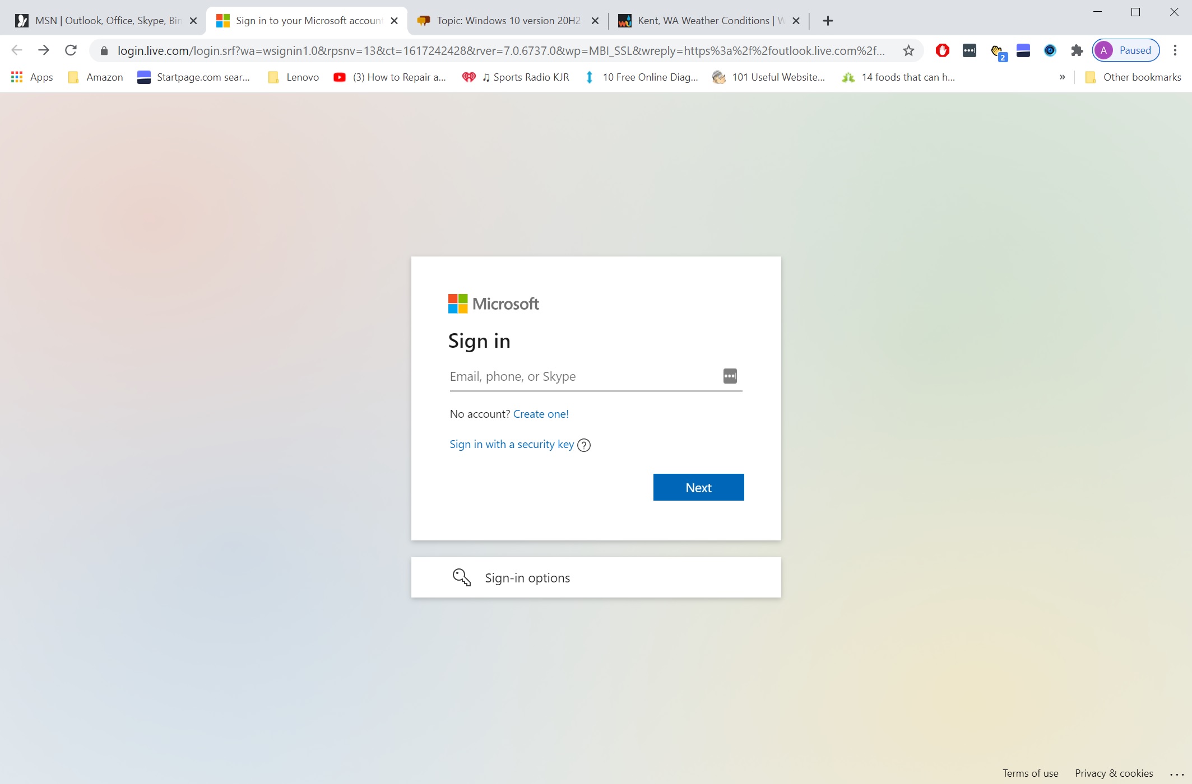Click the password manager icon in email field
The image size is (1192, 784).
pos(730,376)
